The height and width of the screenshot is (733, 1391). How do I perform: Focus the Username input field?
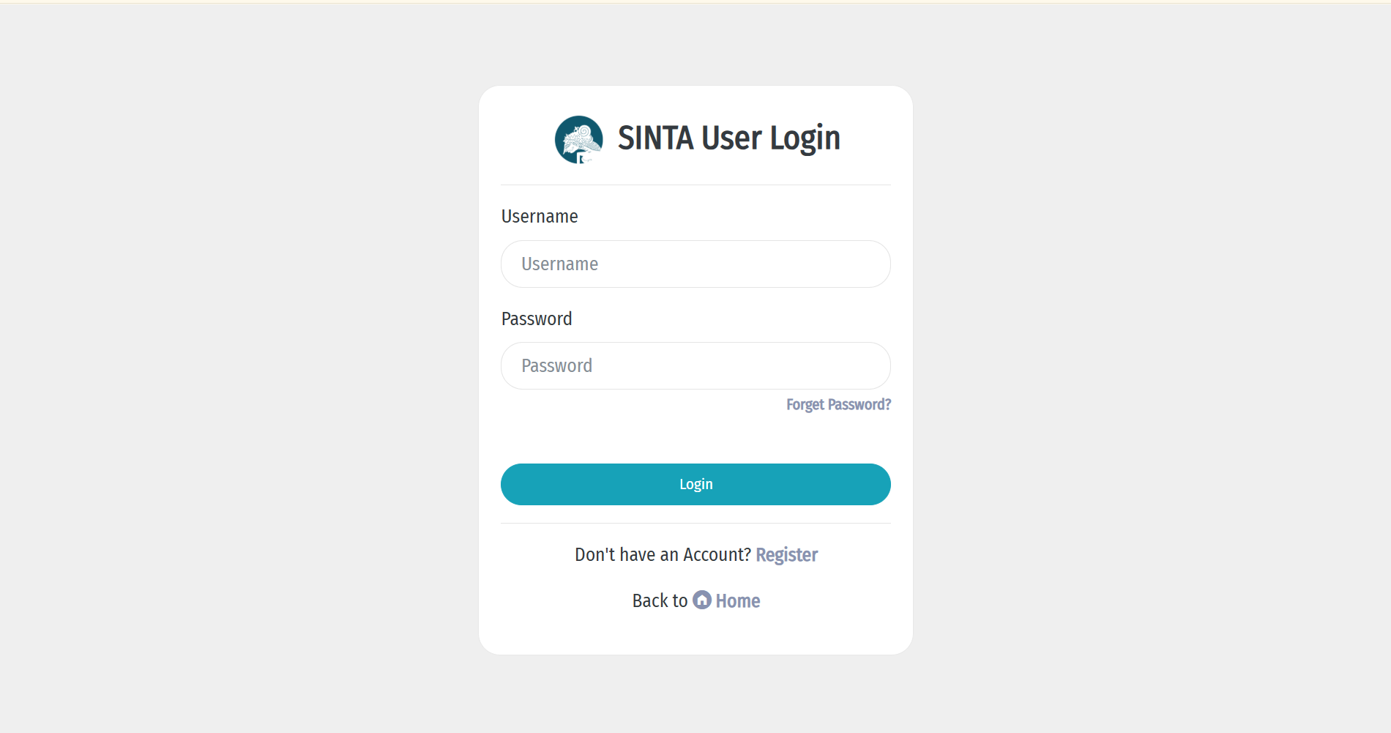[695, 264]
